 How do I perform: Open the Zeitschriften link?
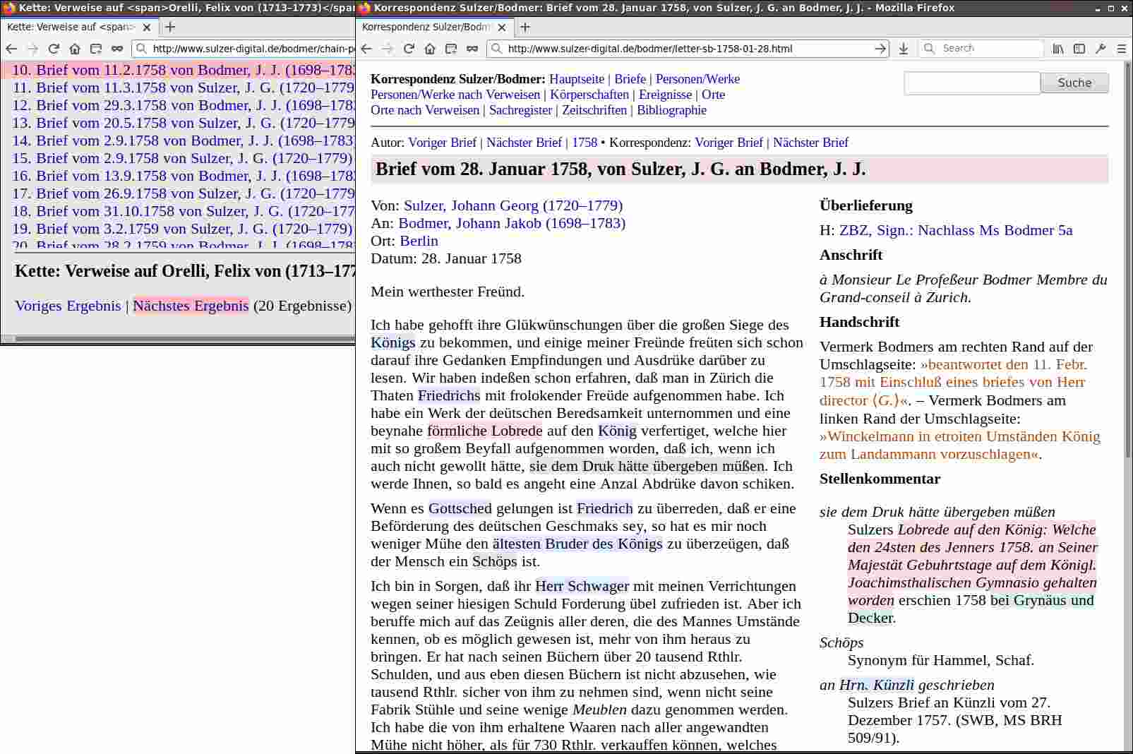click(x=594, y=110)
